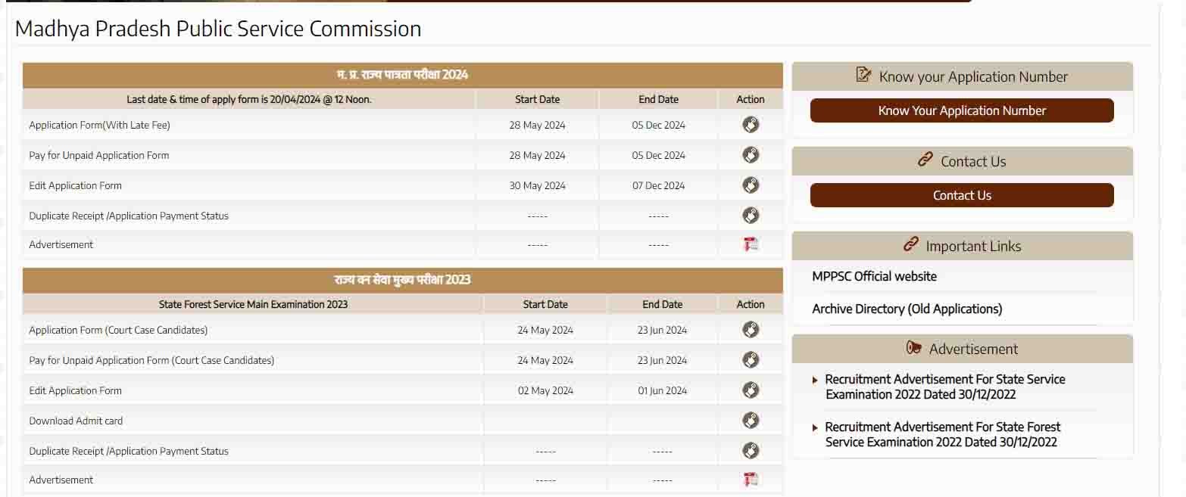Viewport: 1186px width, 497px height.
Task: Click bullet arrow before State Service Examination 2022 advertisement
Action: 815,381
